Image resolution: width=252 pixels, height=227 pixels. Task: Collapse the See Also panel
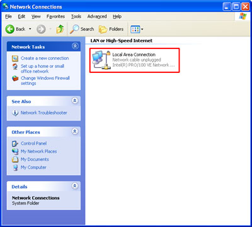pyautogui.click(x=75, y=101)
